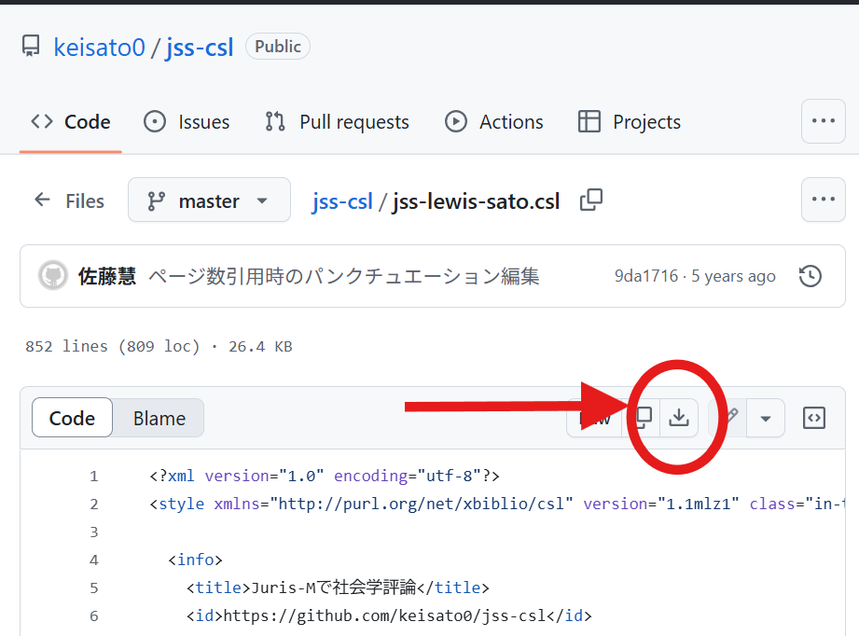The height and width of the screenshot is (636, 859).
Task: Switch to the Issues tab
Action: [x=187, y=121]
